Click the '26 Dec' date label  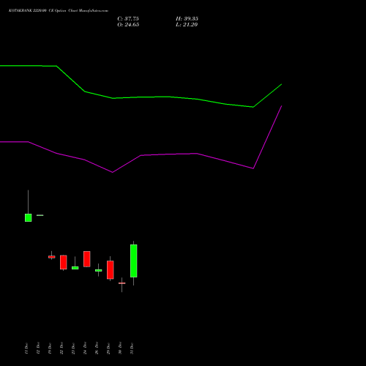(x=97, y=348)
